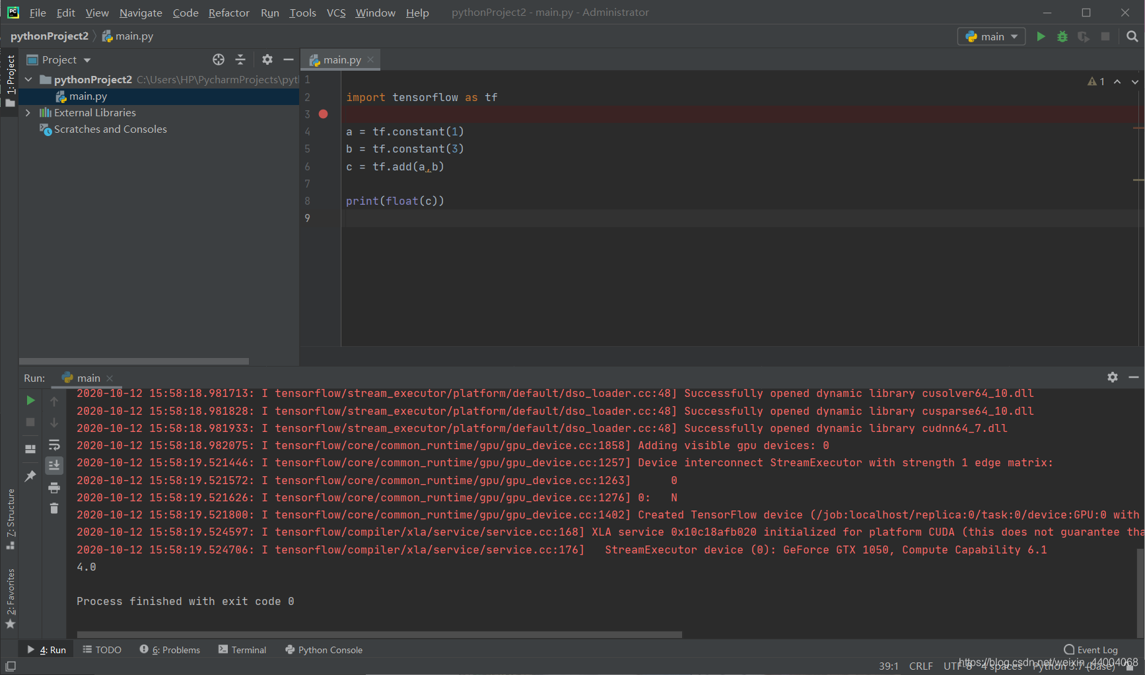Expand External Libraries node
This screenshot has height=675, width=1145.
(x=28, y=112)
